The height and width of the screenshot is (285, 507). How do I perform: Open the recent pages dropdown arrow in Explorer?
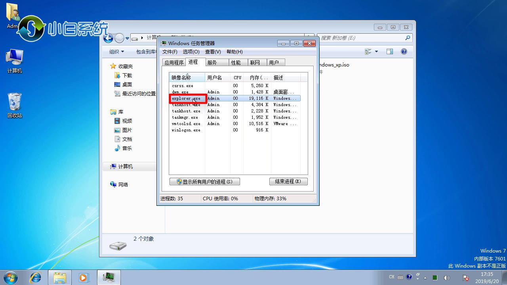click(128, 38)
